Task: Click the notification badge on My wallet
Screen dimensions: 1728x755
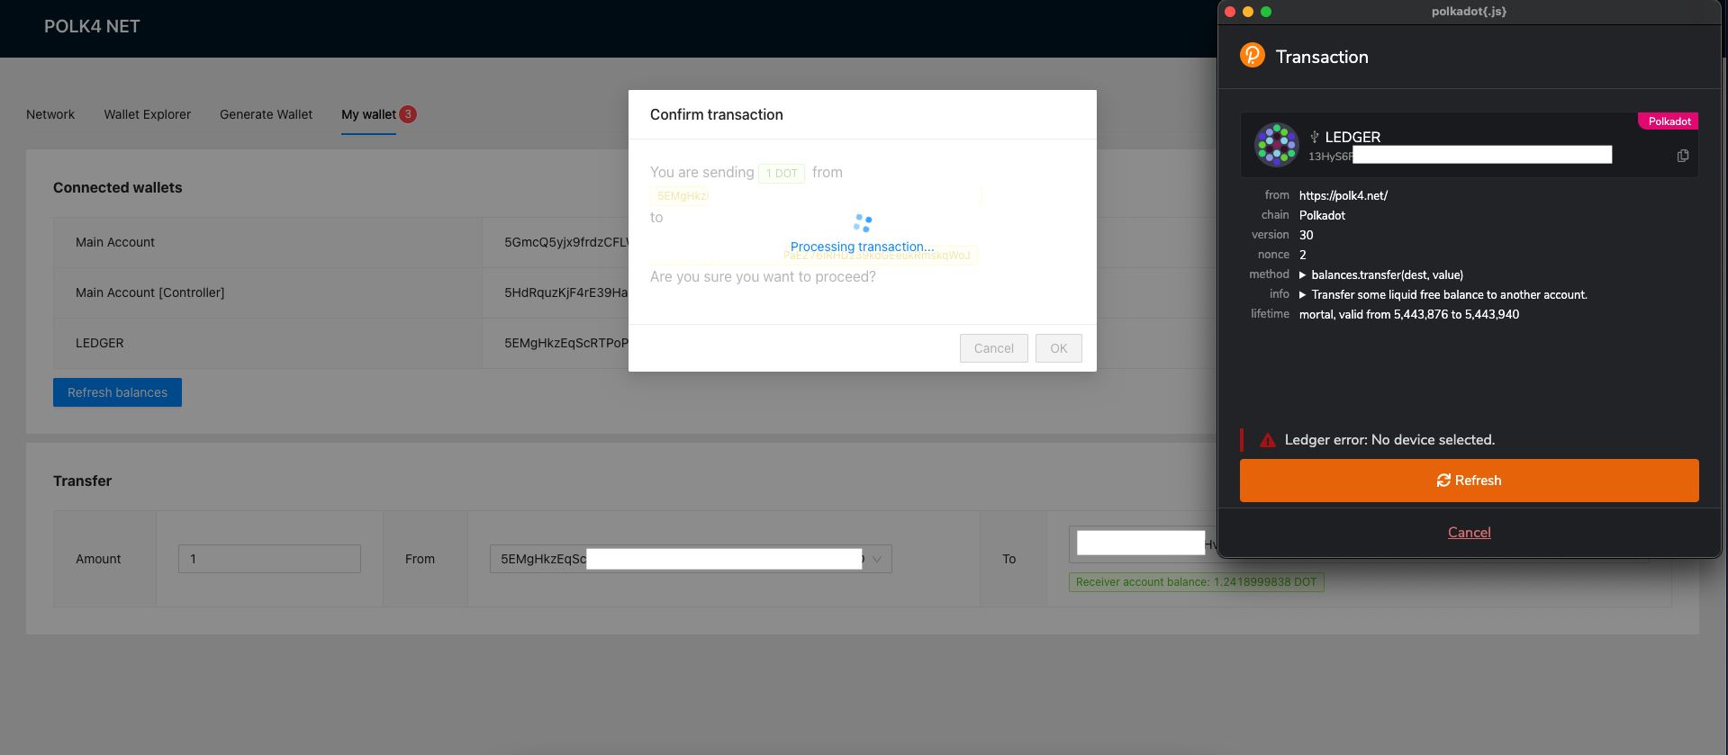Action: point(408,114)
